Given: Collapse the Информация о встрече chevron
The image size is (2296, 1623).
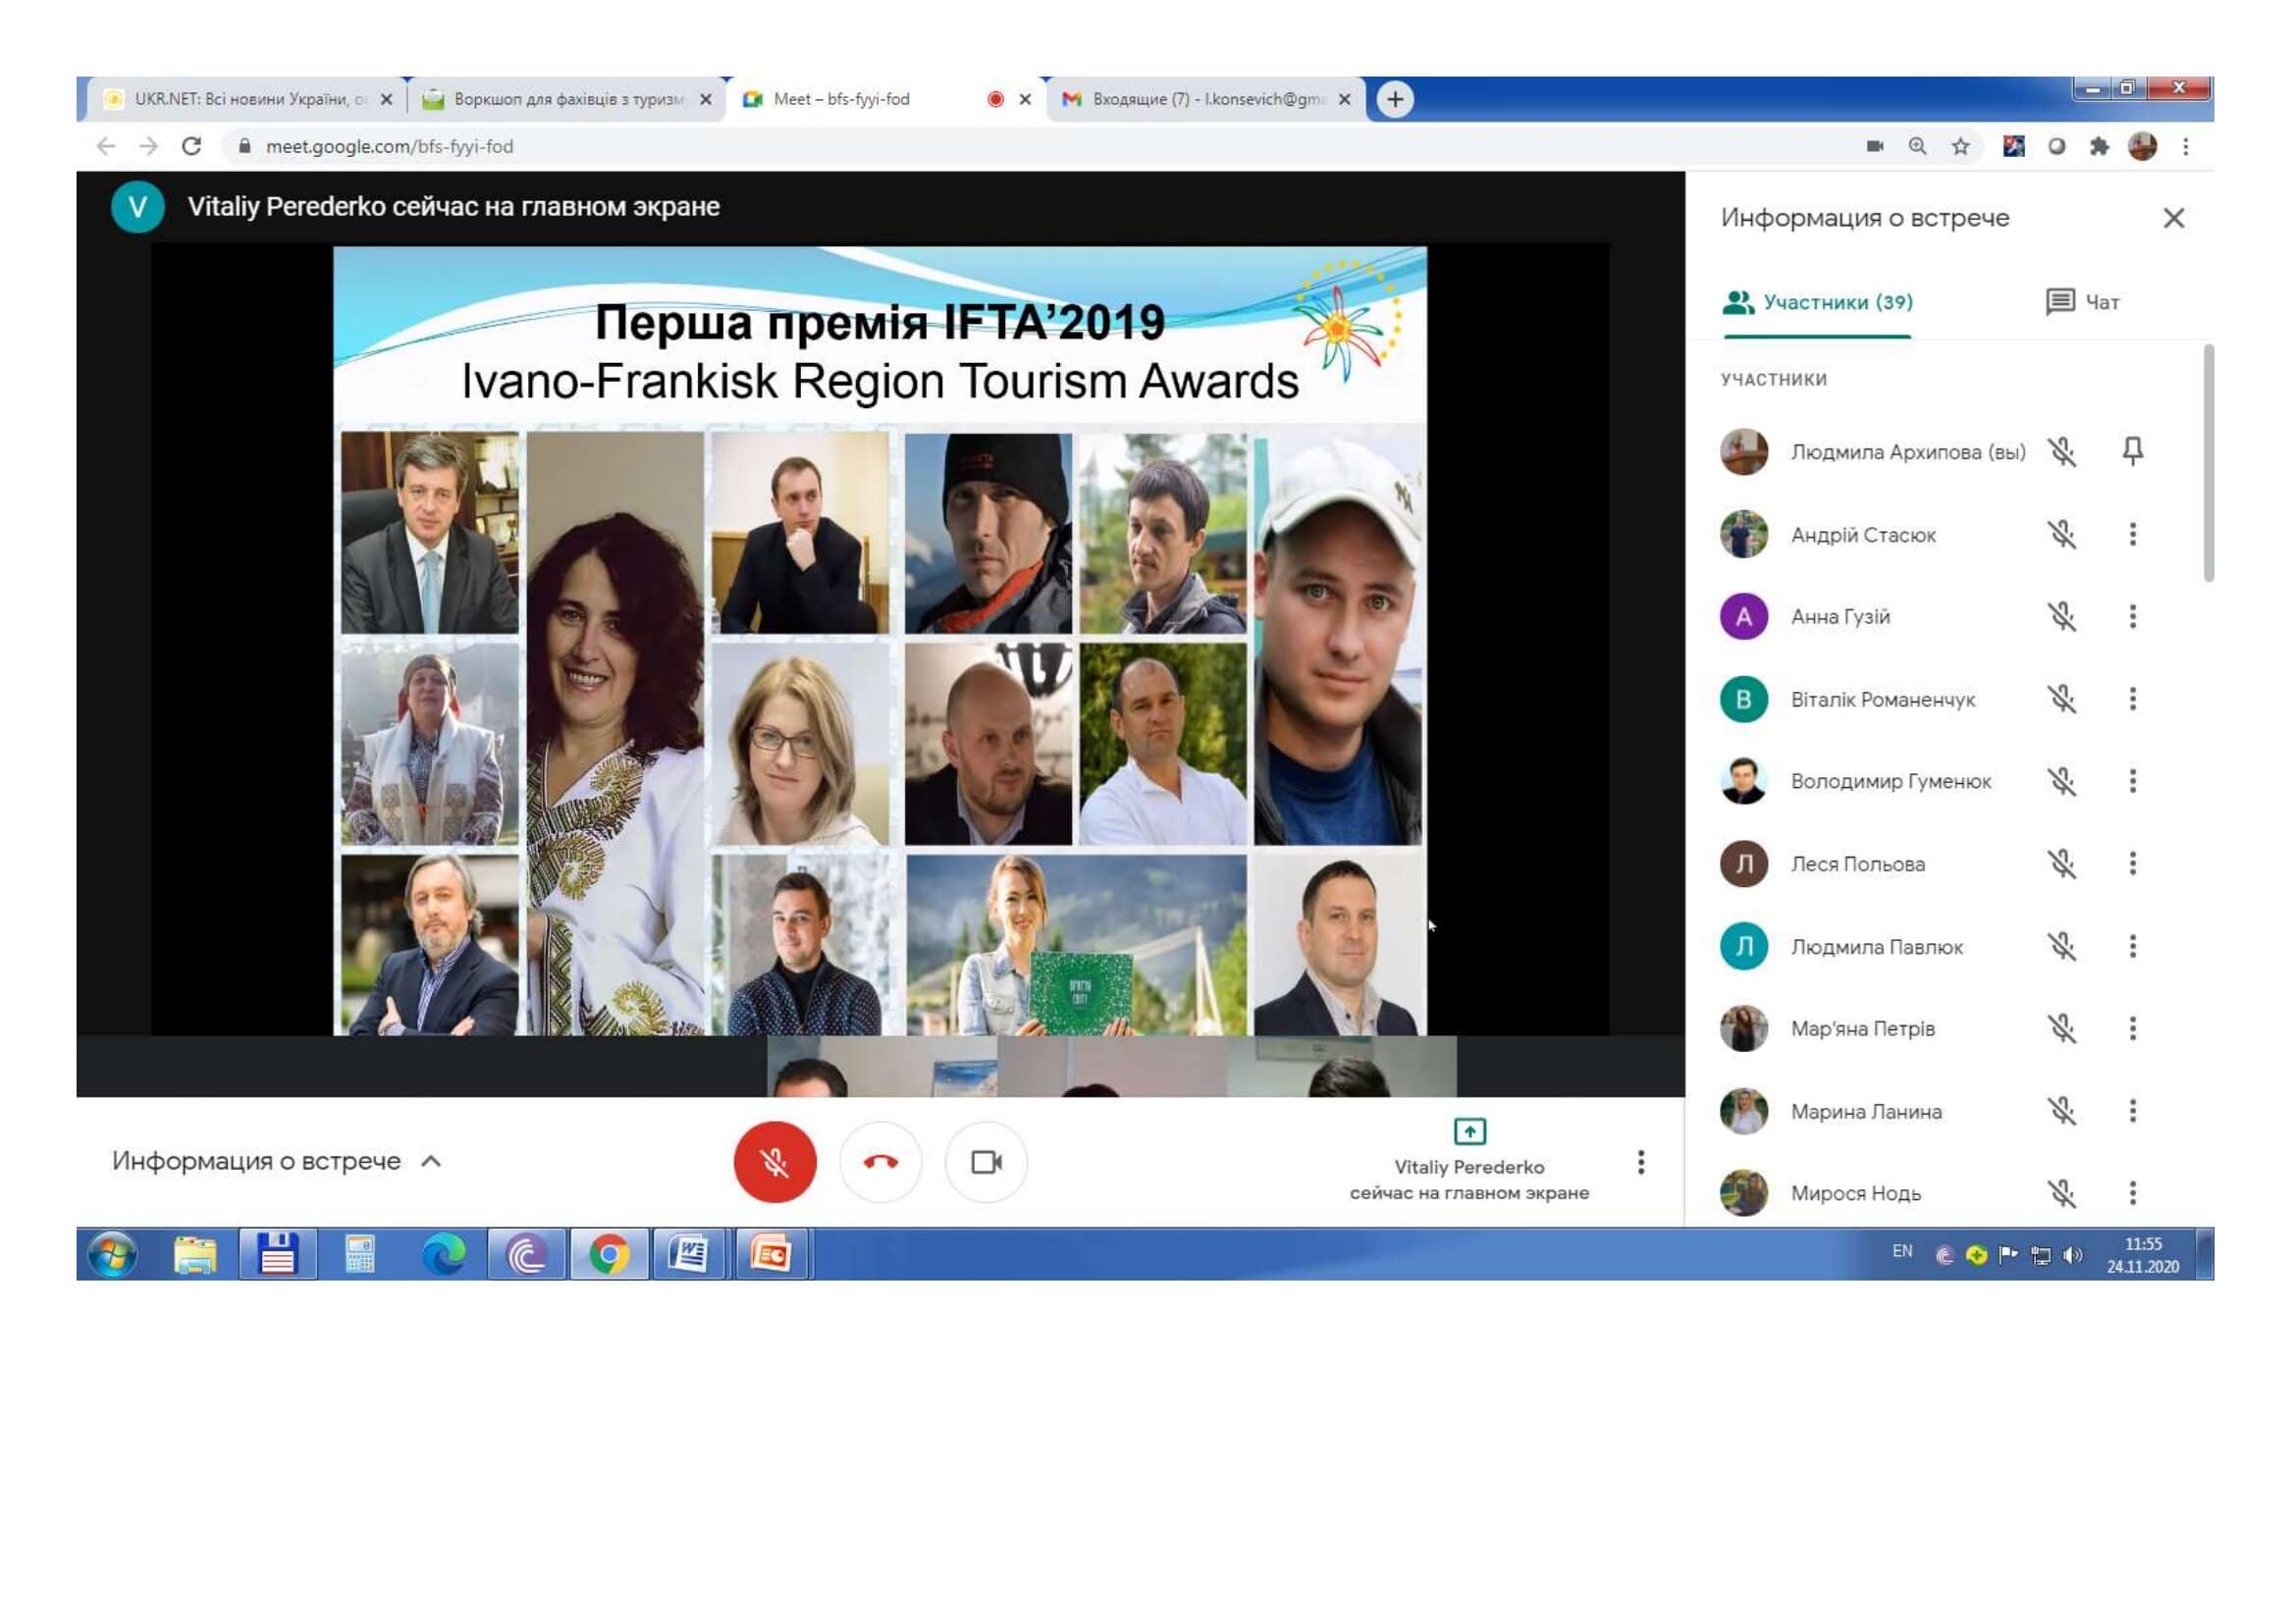Looking at the screenshot, I should coord(431,1161).
